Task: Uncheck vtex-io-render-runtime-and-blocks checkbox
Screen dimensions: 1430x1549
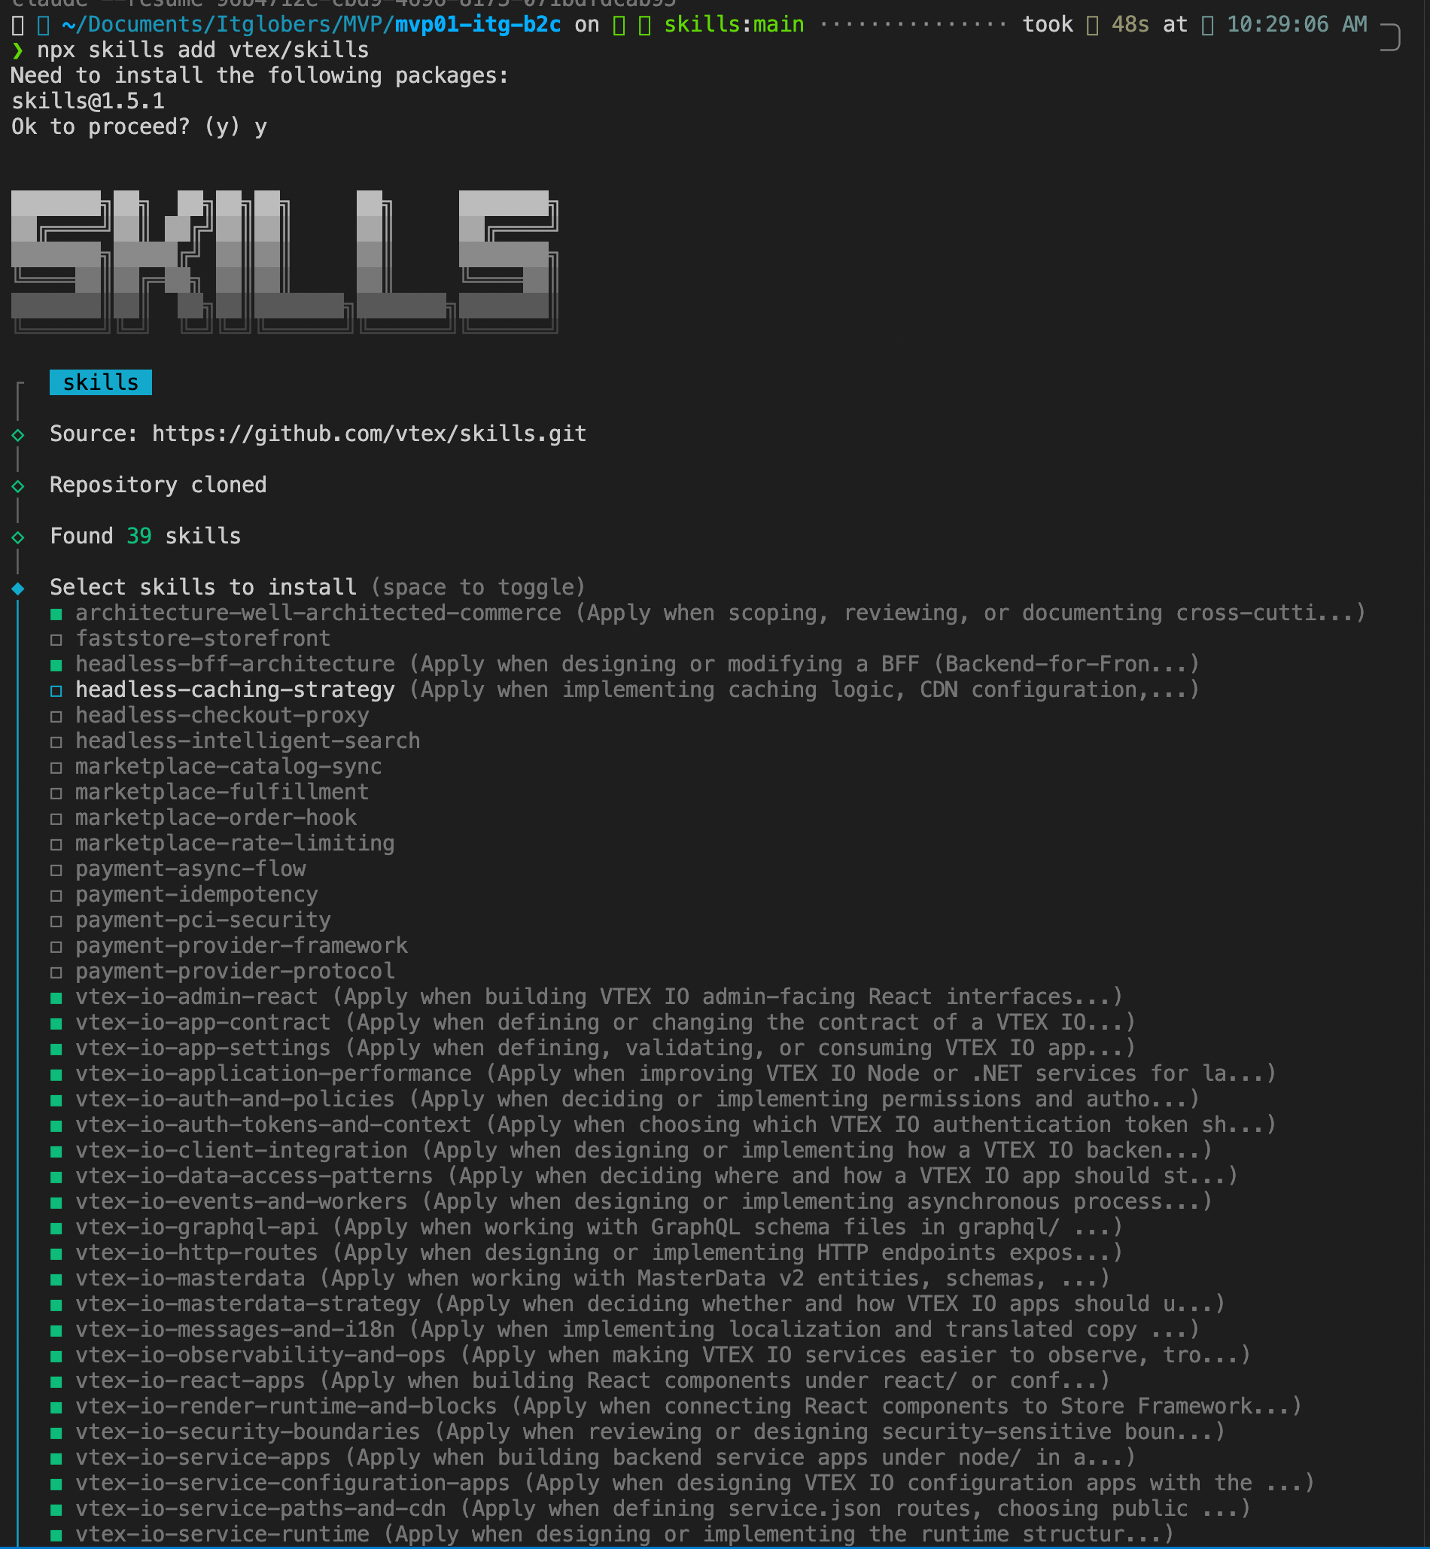Action: (56, 1407)
